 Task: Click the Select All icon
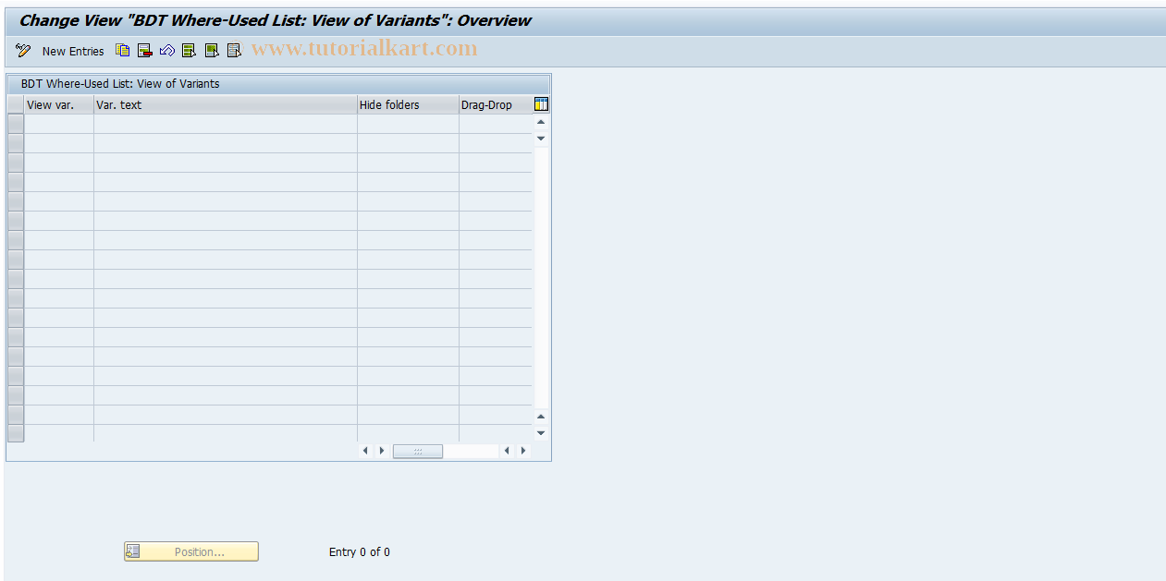[x=190, y=51]
